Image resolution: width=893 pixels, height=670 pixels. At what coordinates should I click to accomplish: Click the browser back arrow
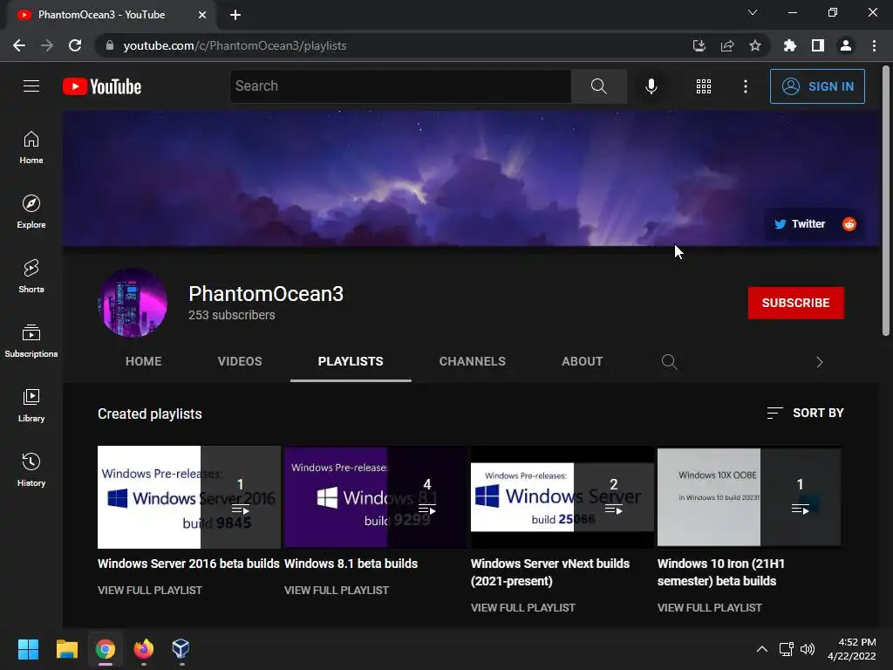(19, 45)
